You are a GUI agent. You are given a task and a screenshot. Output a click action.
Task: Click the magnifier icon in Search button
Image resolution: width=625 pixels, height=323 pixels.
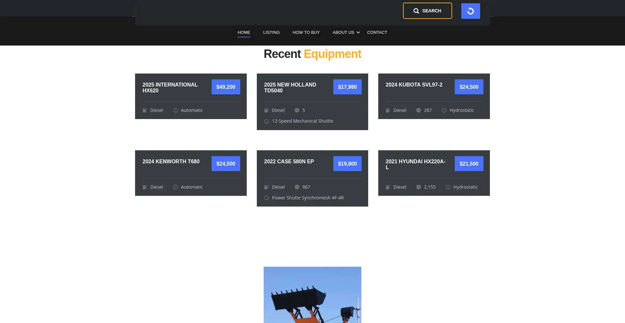[416, 11]
